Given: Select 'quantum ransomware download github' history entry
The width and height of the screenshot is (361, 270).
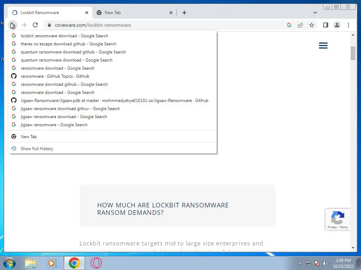Looking at the screenshot, I should (112, 52).
